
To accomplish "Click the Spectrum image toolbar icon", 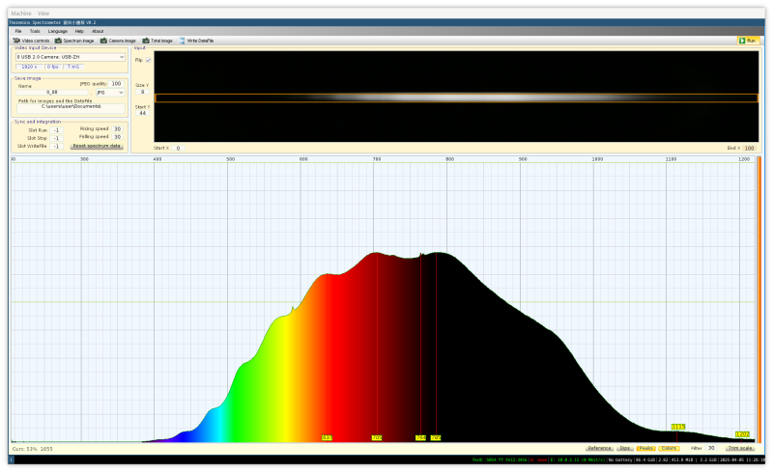I will tap(74, 41).
